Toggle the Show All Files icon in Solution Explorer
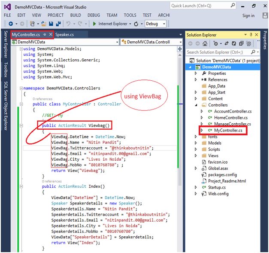The image size is (269, 253). pos(248,43)
